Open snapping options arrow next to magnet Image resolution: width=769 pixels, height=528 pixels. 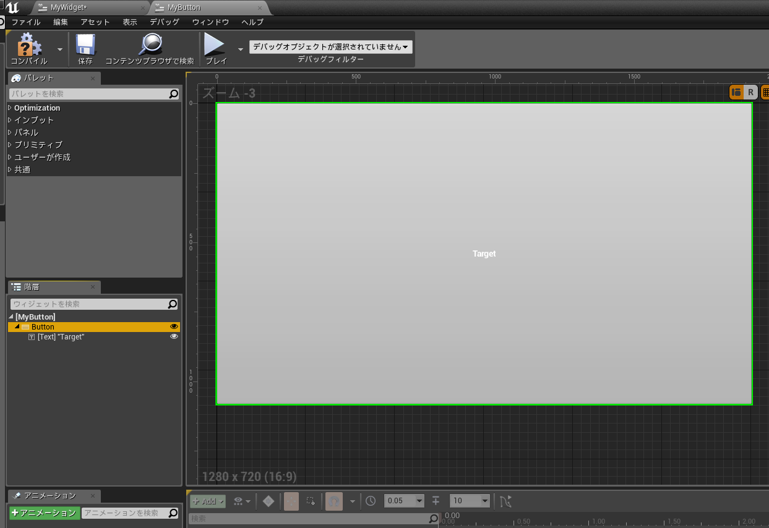pyautogui.click(x=353, y=501)
